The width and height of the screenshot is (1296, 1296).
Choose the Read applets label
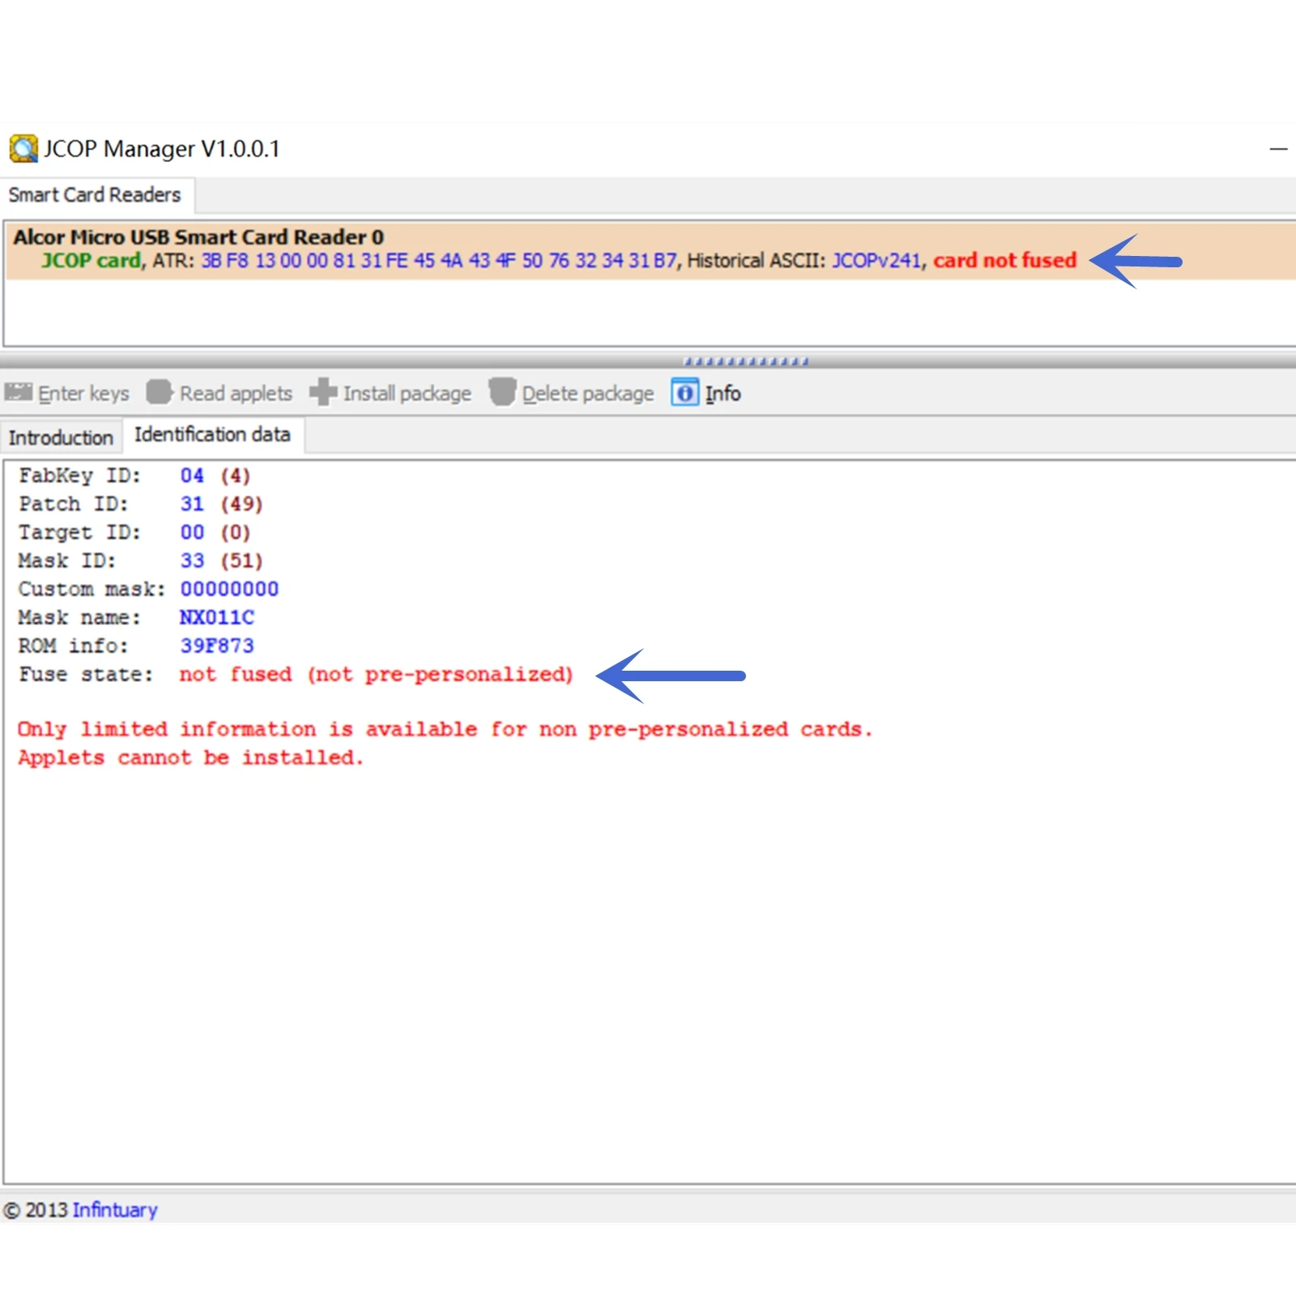[x=236, y=394]
